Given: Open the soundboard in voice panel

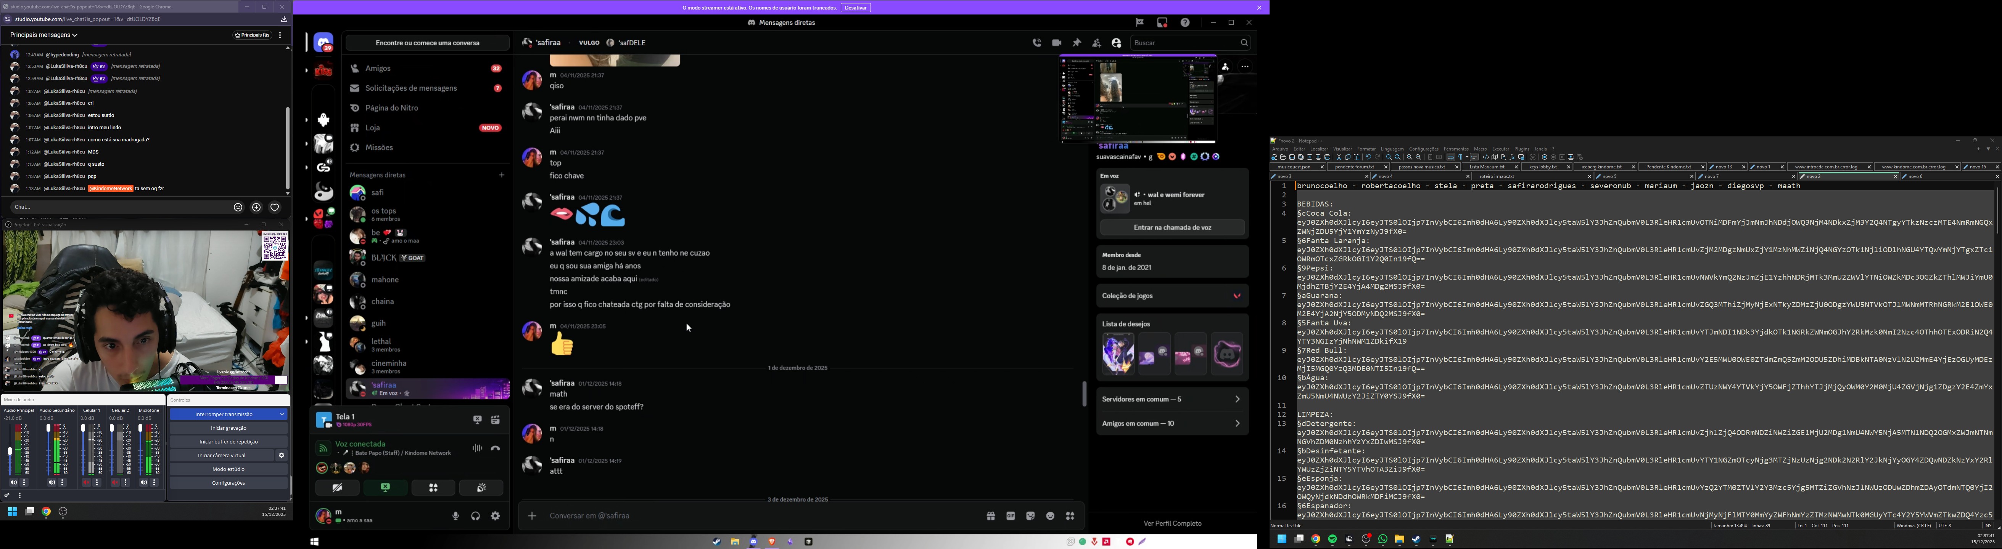Looking at the screenshot, I should tap(481, 488).
